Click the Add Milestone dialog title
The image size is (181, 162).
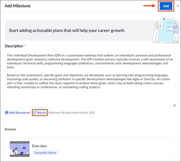[x=18, y=6]
